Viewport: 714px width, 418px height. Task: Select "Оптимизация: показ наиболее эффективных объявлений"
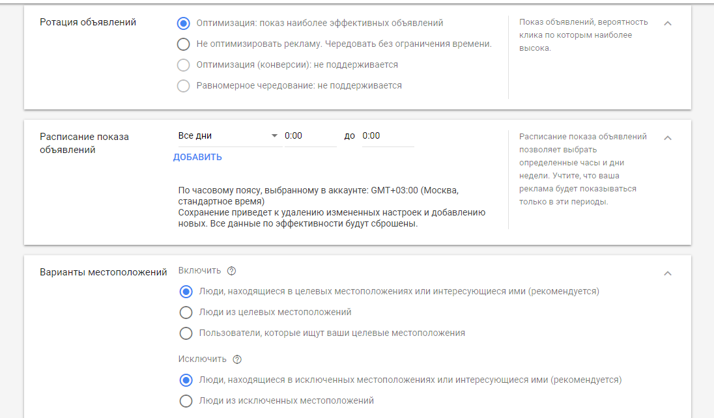point(183,23)
